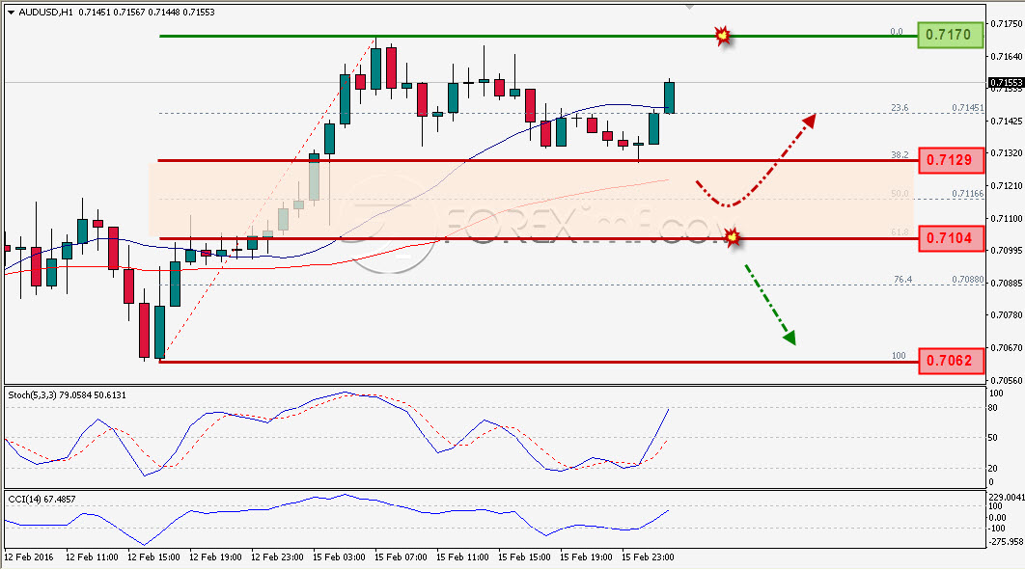This screenshot has width=1025, height=570.
Task: Select the Stoch(5,3,3) indicator label
Action: (67, 395)
